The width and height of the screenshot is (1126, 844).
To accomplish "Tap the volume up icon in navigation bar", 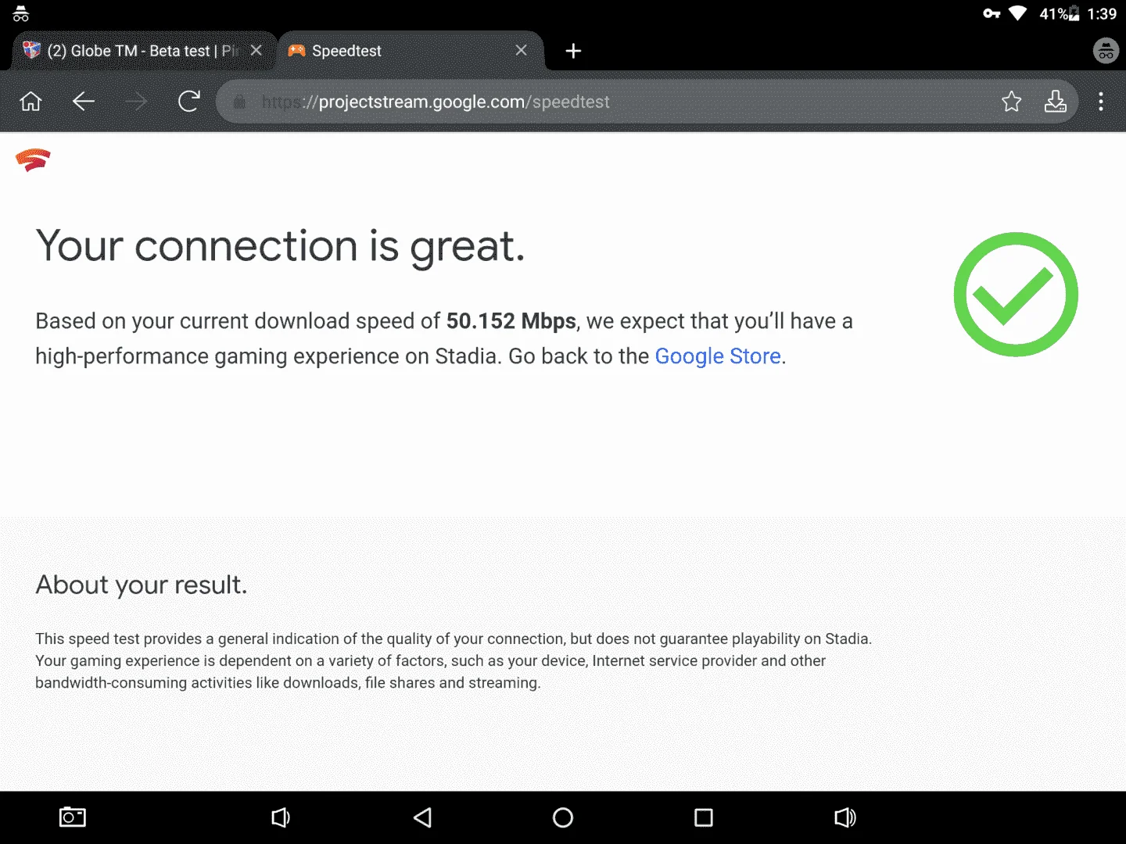I will [845, 817].
